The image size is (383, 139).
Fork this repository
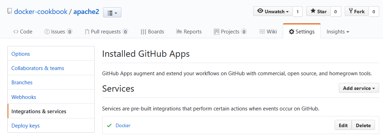(357, 11)
